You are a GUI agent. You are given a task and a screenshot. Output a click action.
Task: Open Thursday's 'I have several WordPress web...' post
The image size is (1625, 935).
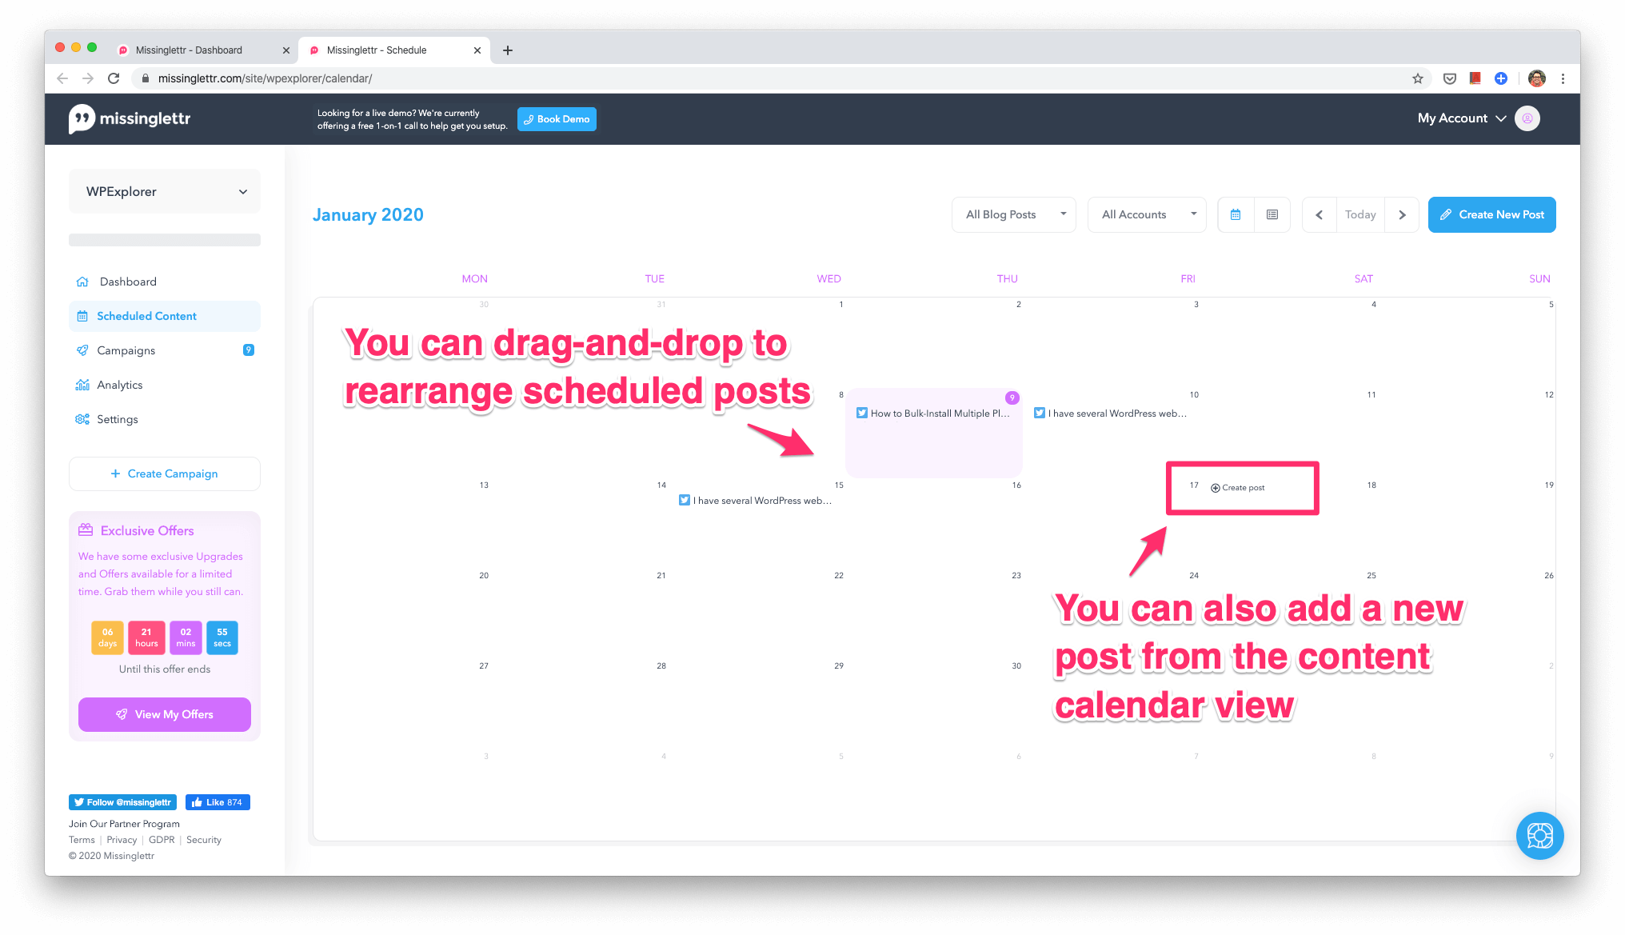click(x=1111, y=414)
